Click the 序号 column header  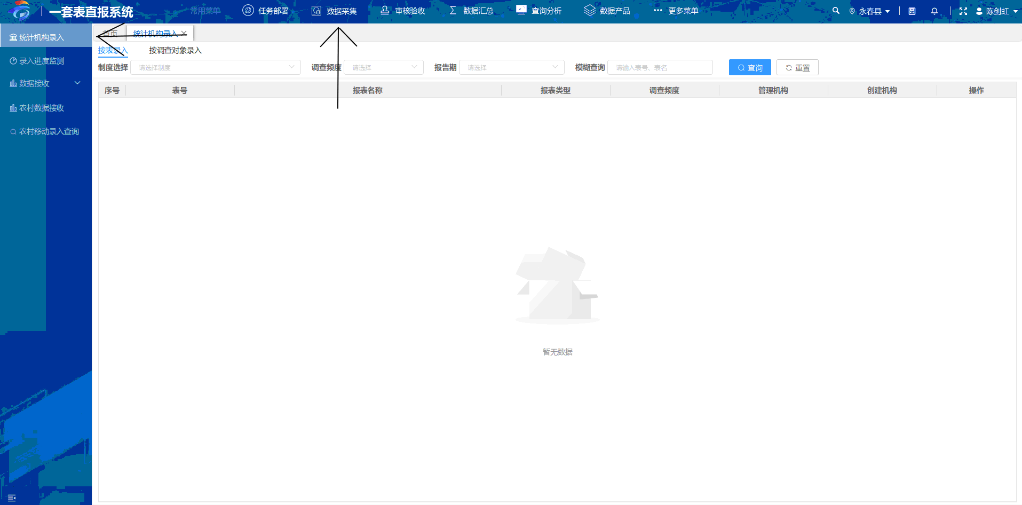(x=112, y=90)
